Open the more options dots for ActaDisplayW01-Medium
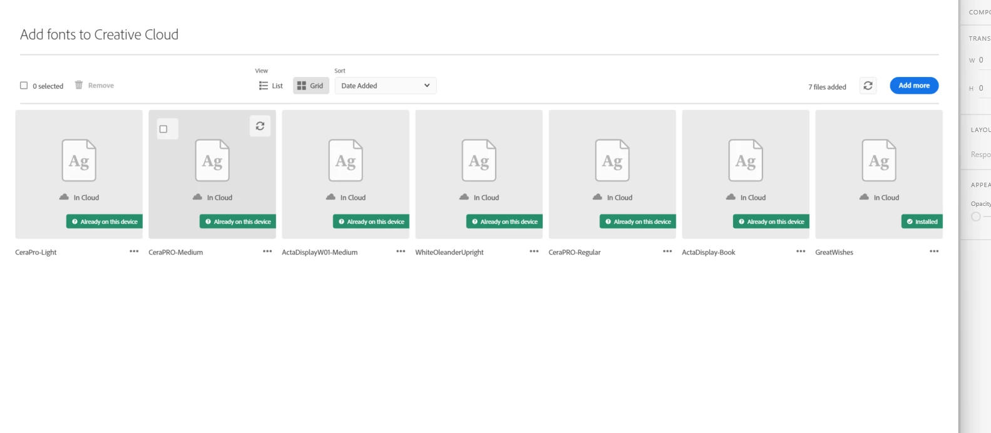 [x=401, y=252]
